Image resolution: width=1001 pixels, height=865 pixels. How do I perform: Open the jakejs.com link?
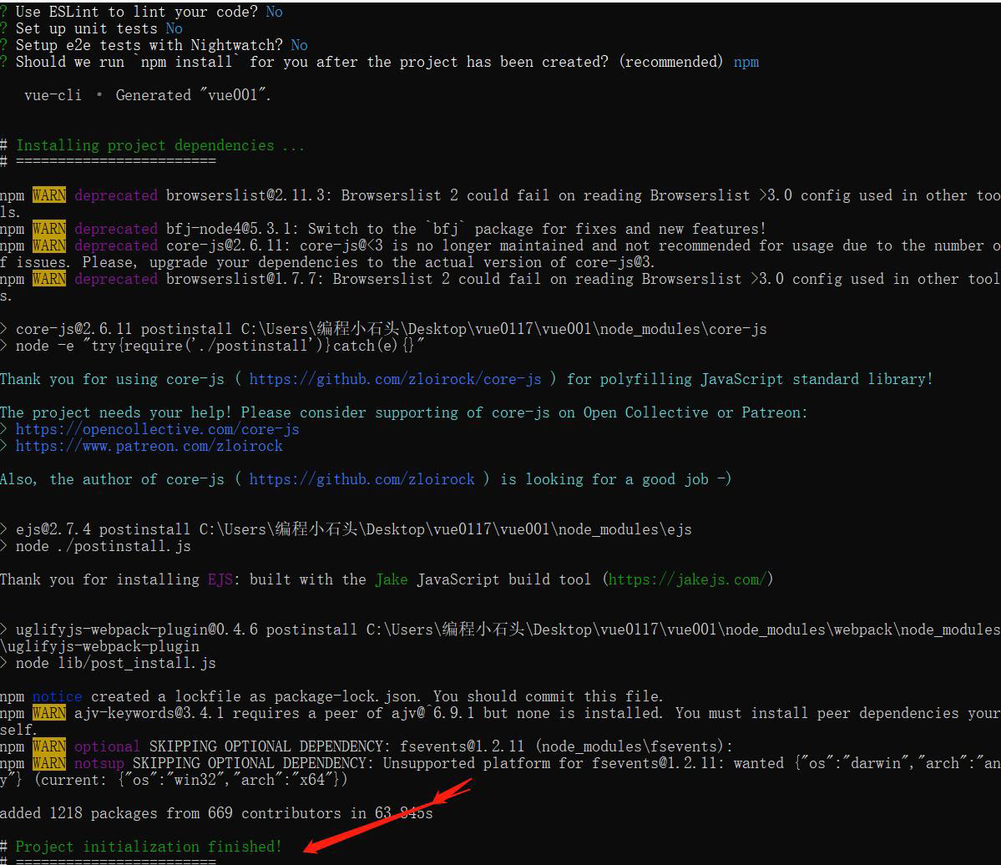click(687, 579)
